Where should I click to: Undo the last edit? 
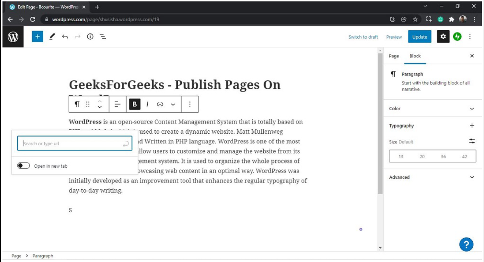click(x=65, y=37)
